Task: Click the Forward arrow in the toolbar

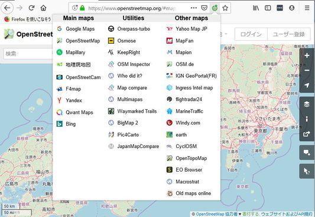Action: [x=20, y=8]
